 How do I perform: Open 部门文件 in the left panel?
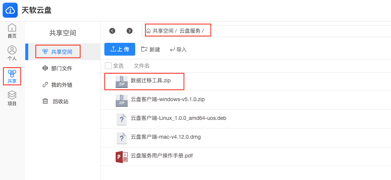[x=61, y=68]
